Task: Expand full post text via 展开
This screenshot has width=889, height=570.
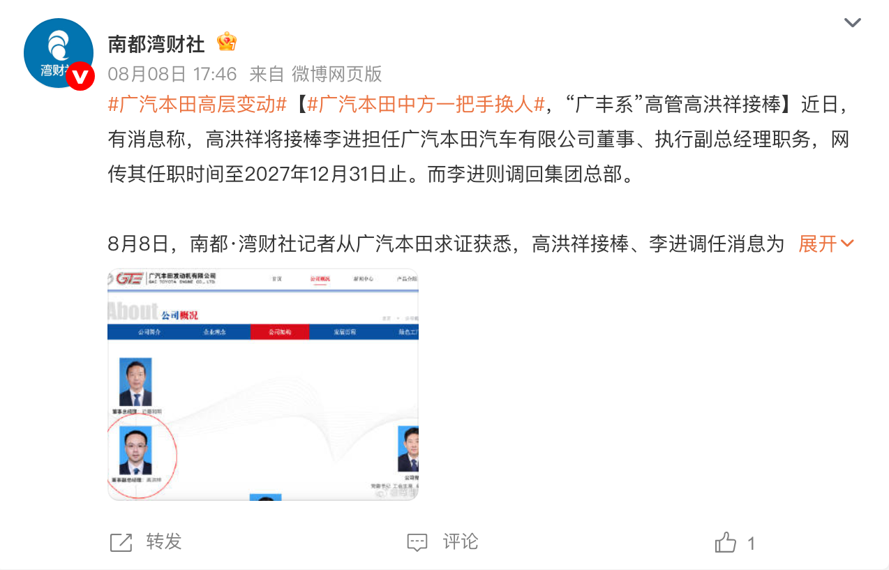Action: (x=818, y=243)
